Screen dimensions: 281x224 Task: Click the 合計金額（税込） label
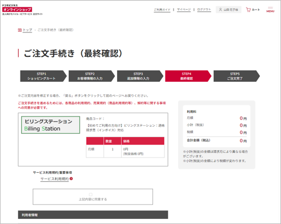point(199,140)
